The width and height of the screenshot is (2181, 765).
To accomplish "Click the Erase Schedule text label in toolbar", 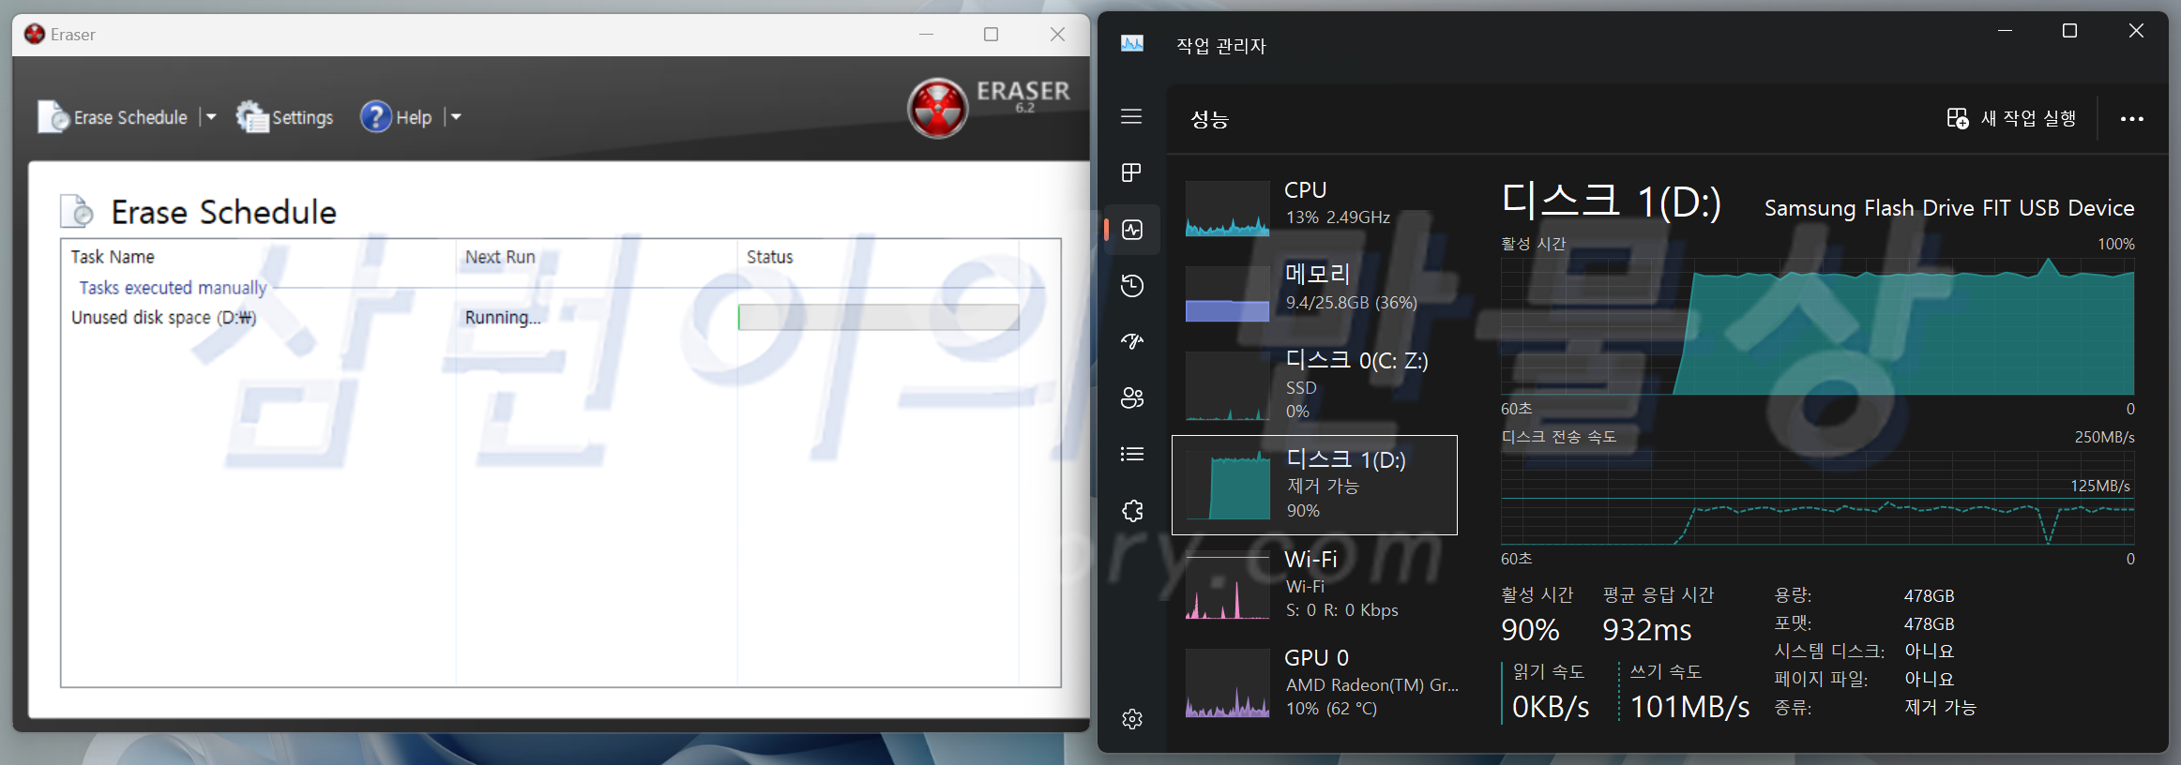I will [x=130, y=117].
